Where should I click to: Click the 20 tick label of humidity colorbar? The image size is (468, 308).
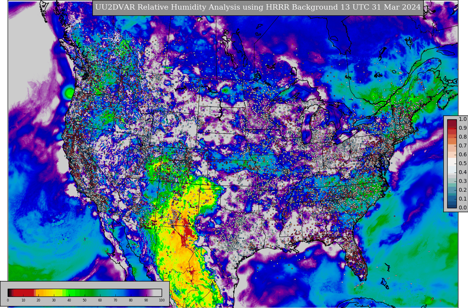point(38,300)
